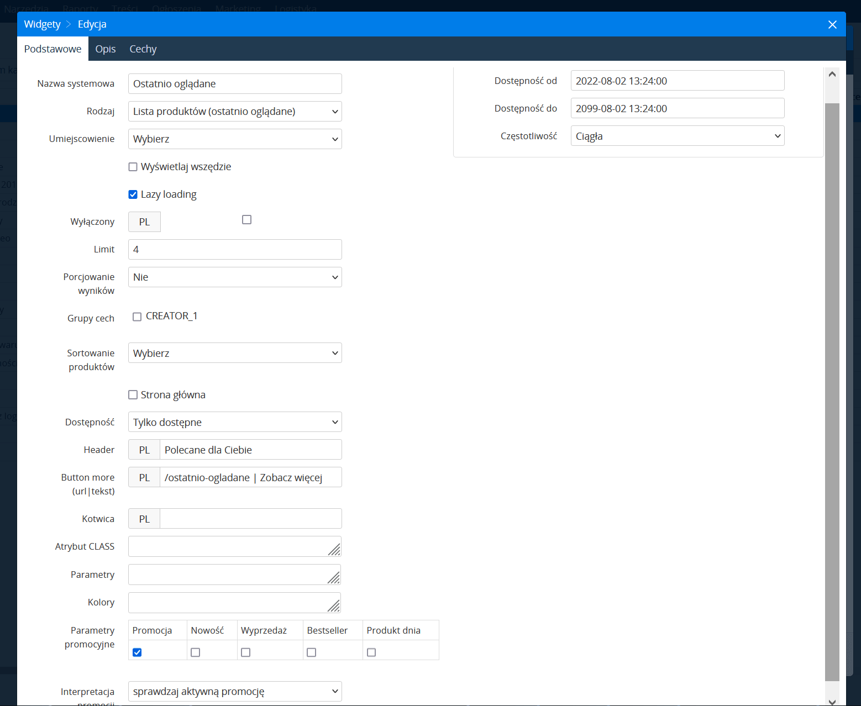The height and width of the screenshot is (706, 861).
Task: Open the Rodzaj dropdown
Action: coord(235,112)
